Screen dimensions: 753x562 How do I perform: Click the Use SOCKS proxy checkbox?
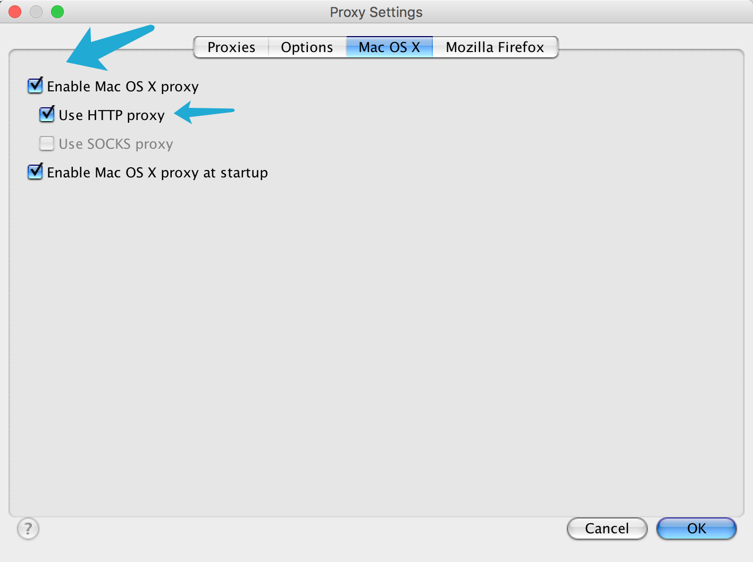(47, 143)
